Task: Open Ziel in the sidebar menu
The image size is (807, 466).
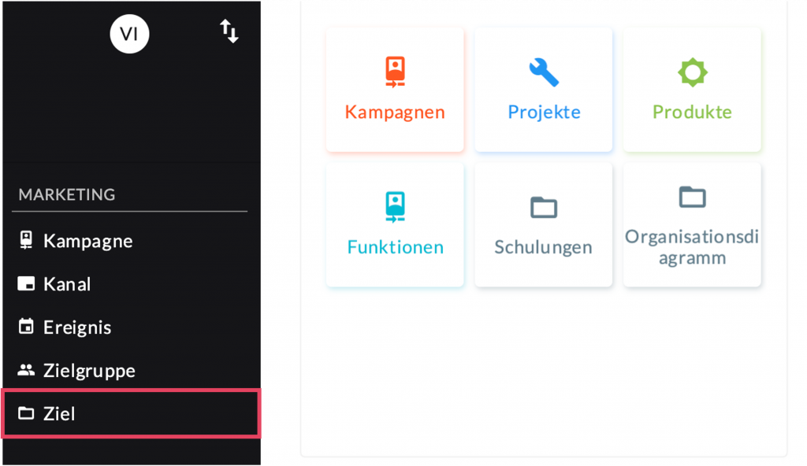Action: click(59, 413)
